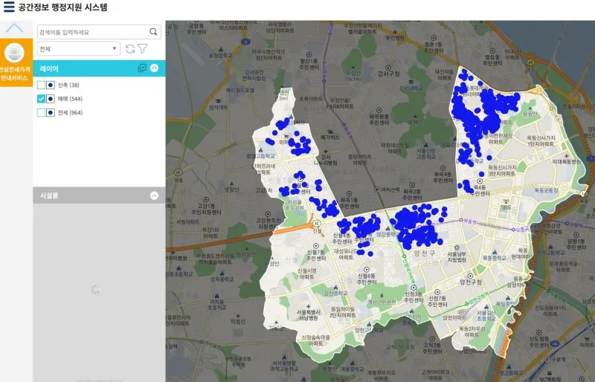Enable the 전세 (964) layer checkbox
The height and width of the screenshot is (382, 595).
[42, 112]
